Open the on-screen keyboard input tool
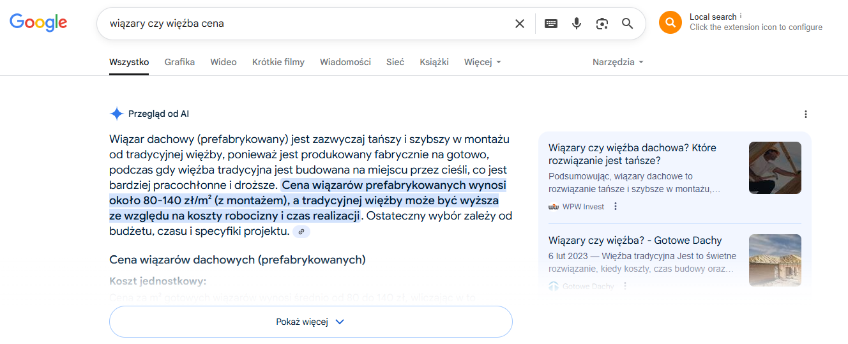The height and width of the screenshot is (344, 848). pyautogui.click(x=550, y=24)
